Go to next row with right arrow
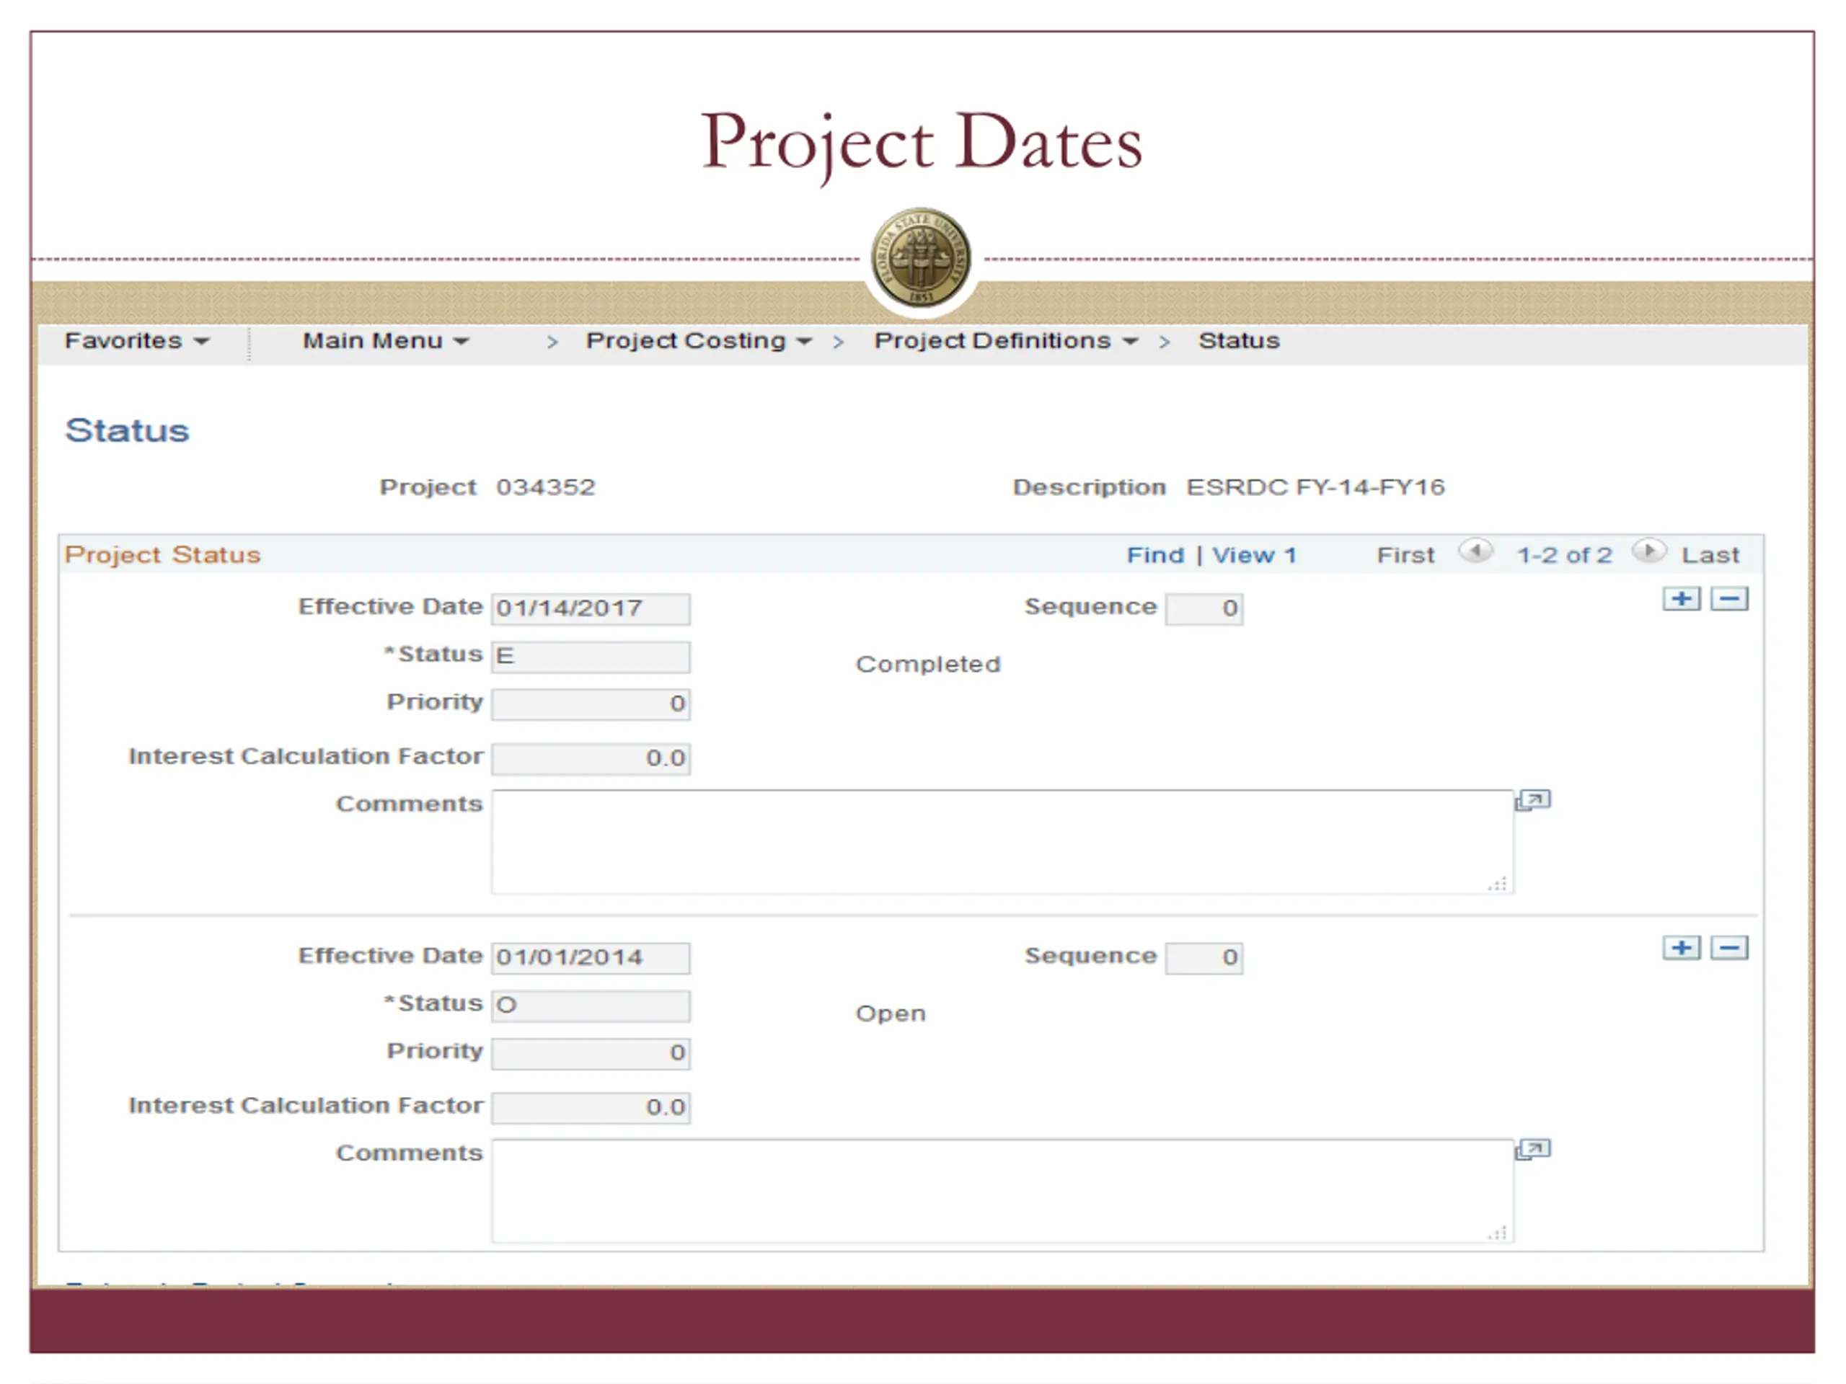The width and height of the screenshot is (1846, 1384). [1649, 551]
